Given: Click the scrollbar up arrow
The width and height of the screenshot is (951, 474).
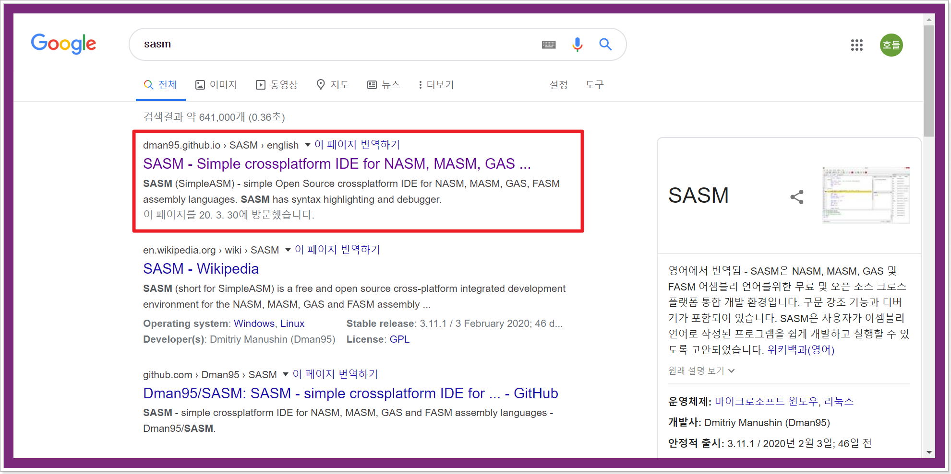Looking at the screenshot, I should coord(929,20).
